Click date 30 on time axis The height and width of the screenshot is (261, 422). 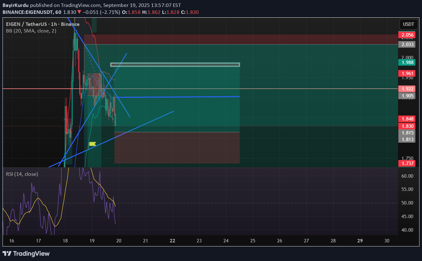pos(387,241)
